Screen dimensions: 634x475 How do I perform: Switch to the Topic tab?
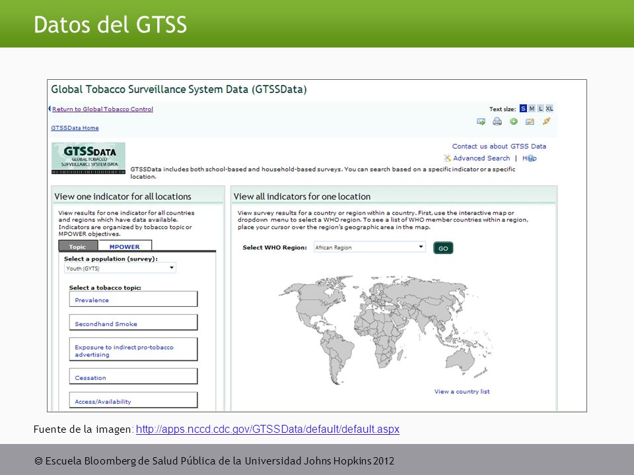tap(78, 246)
